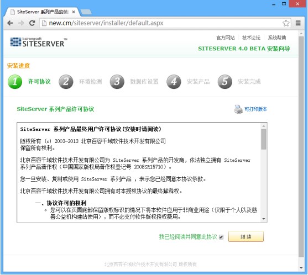Screen dimensions: 308x275
Task: Close the browser window
Action: point(297,4)
